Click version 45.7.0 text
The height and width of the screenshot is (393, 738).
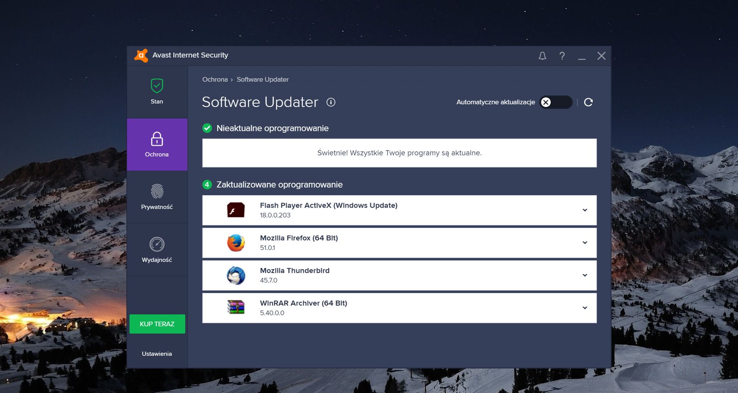269,280
